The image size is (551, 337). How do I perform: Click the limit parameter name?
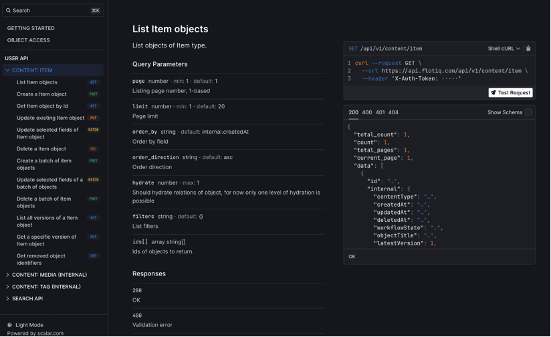(x=140, y=106)
